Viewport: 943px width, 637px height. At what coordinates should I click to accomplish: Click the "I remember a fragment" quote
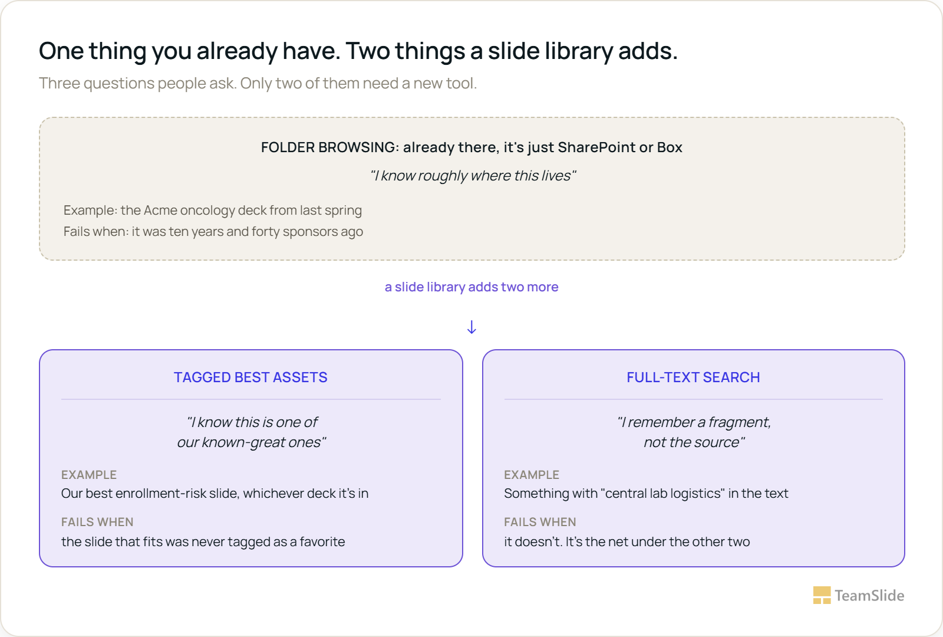694,432
